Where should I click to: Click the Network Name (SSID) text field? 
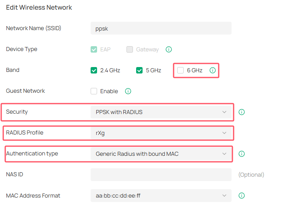[161, 29]
